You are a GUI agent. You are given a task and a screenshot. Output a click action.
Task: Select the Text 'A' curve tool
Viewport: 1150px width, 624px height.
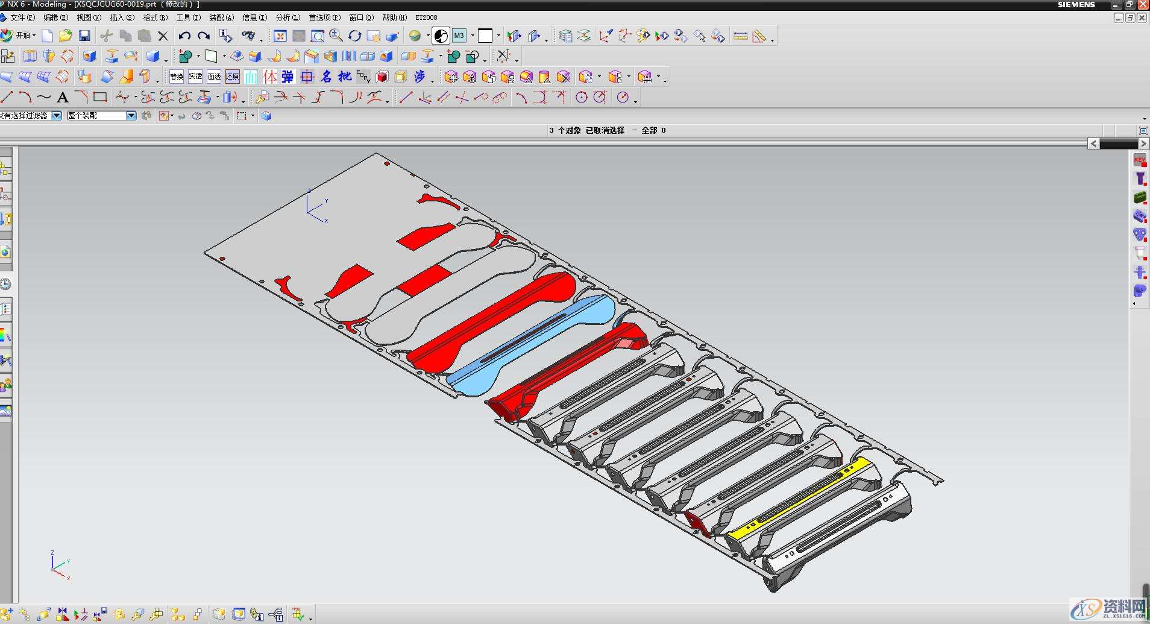coord(62,97)
